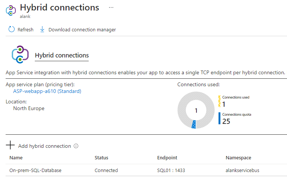Image resolution: width=287 pixels, height=181 pixels.
Task: Click the download arrow icon
Action: pyautogui.click(x=42, y=29)
